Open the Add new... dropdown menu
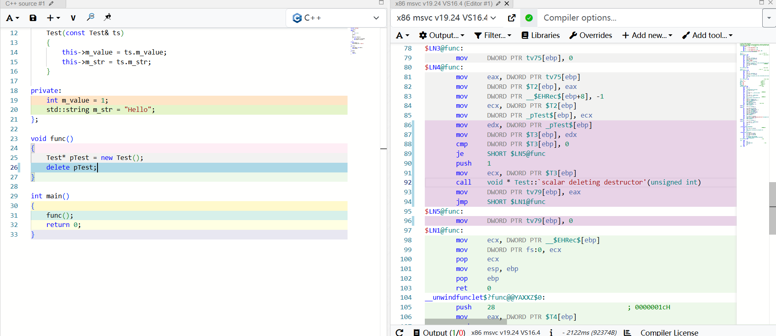The height and width of the screenshot is (336, 776). pos(647,36)
